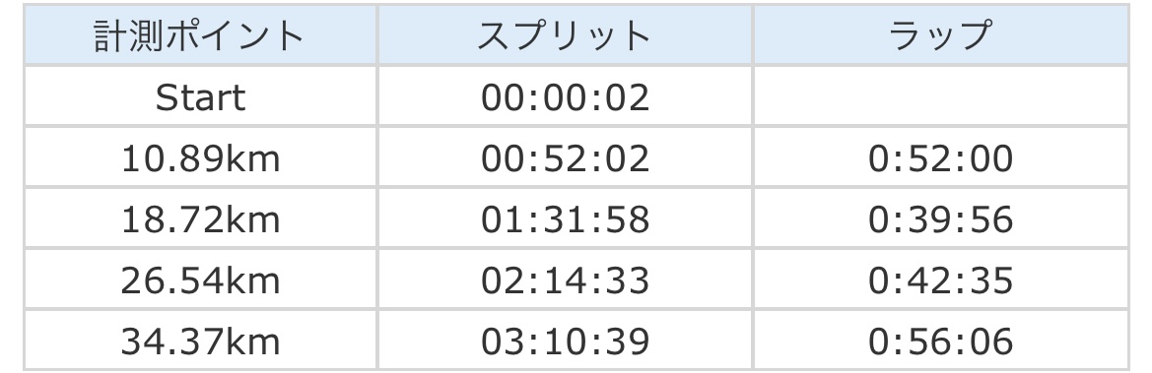Click the border between 計測ポイント and スプリット headers

click(x=376, y=34)
